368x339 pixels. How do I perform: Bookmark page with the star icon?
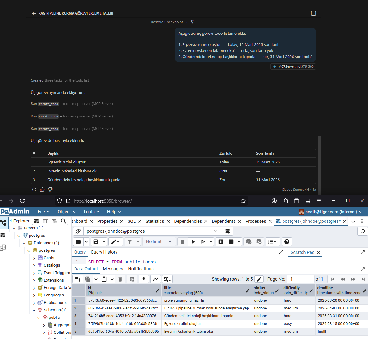243,201
